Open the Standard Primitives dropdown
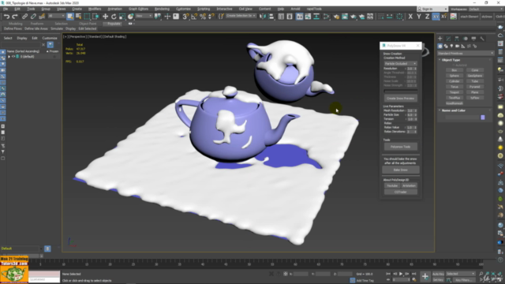This screenshot has height=284, width=505. (465, 54)
